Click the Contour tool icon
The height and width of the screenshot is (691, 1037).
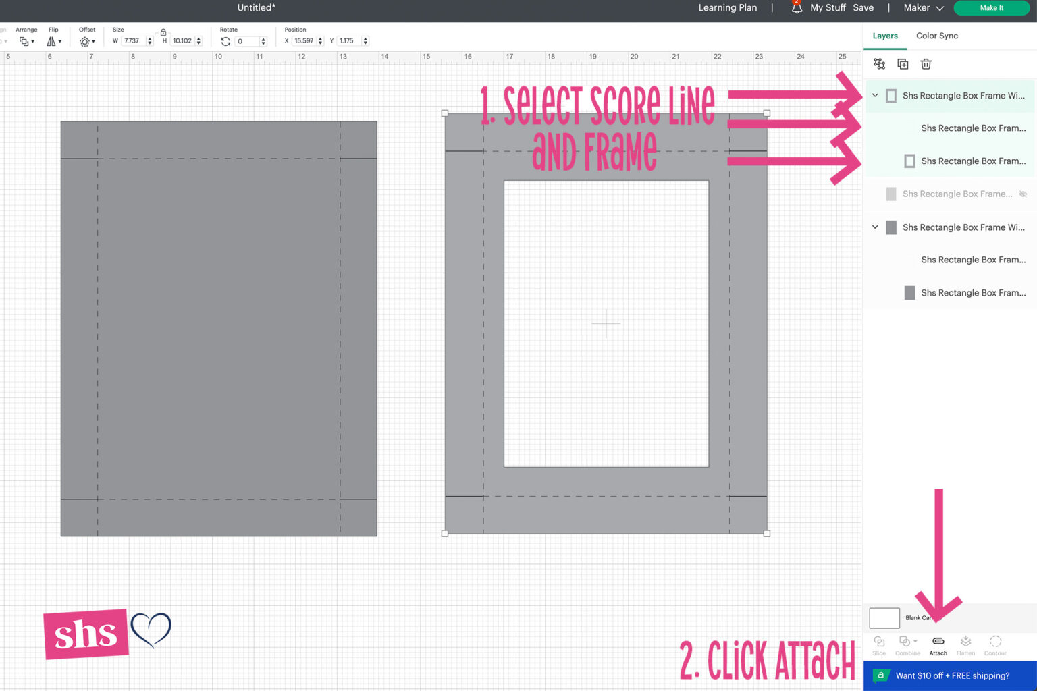(996, 642)
